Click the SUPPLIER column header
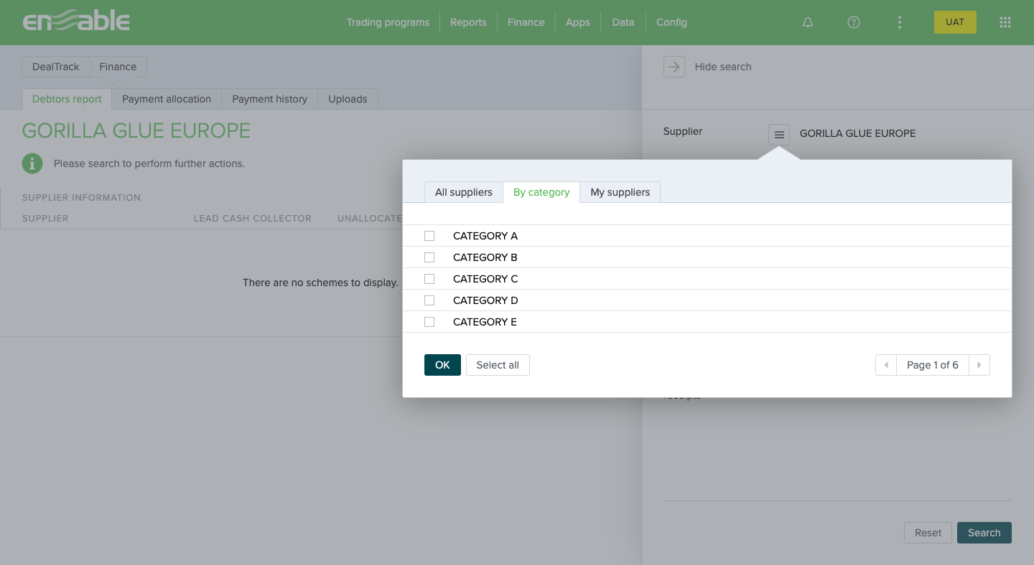1034x565 pixels. 45,218
